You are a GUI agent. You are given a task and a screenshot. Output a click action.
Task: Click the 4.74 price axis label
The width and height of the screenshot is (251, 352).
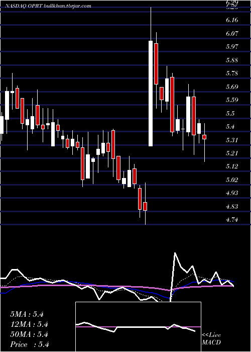(232, 220)
